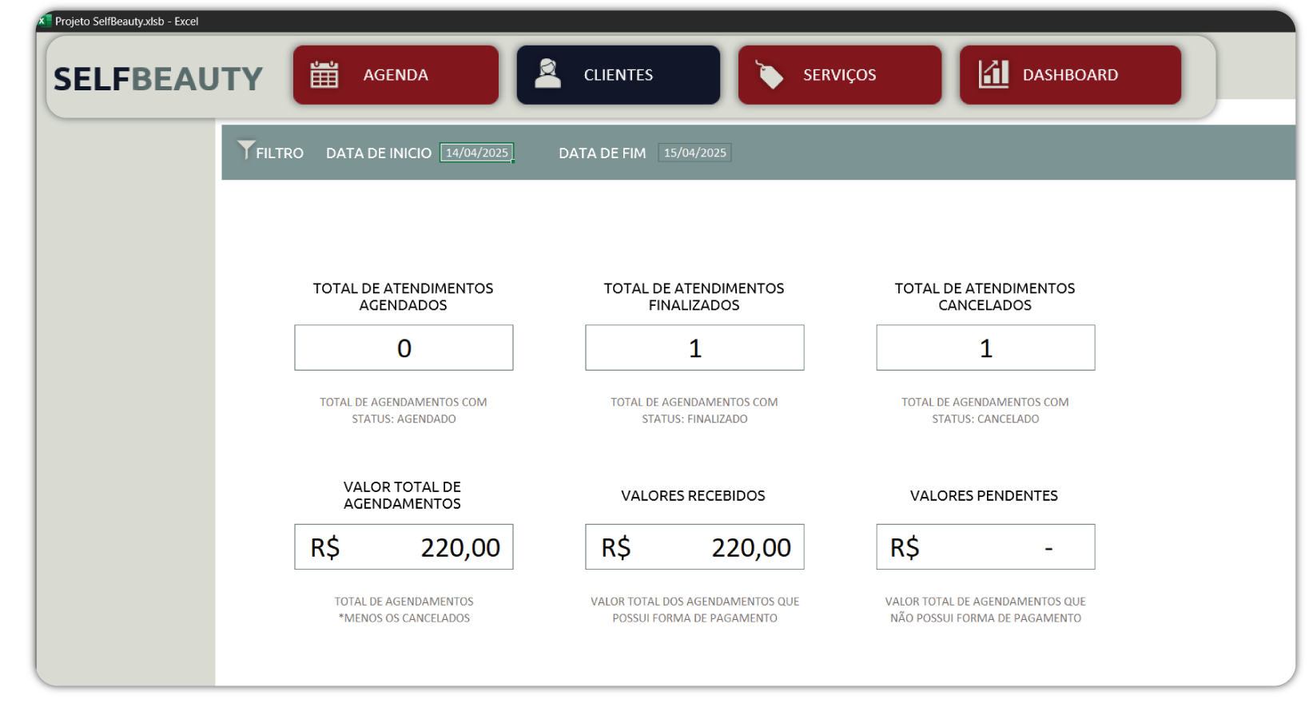Viewport: 1309px width, 723px height.
Task: Select the start date field 14/04/2025
Action: (x=476, y=153)
